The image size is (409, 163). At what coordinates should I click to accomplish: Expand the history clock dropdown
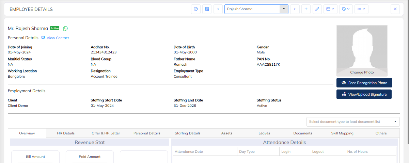[346, 9]
